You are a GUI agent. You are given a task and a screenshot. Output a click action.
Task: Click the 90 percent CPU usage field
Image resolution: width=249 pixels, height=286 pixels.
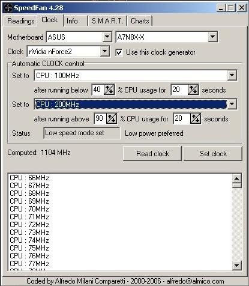click(x=100, y=118)
